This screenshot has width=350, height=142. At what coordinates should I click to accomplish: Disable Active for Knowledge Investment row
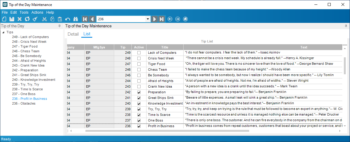pos(139,104)
